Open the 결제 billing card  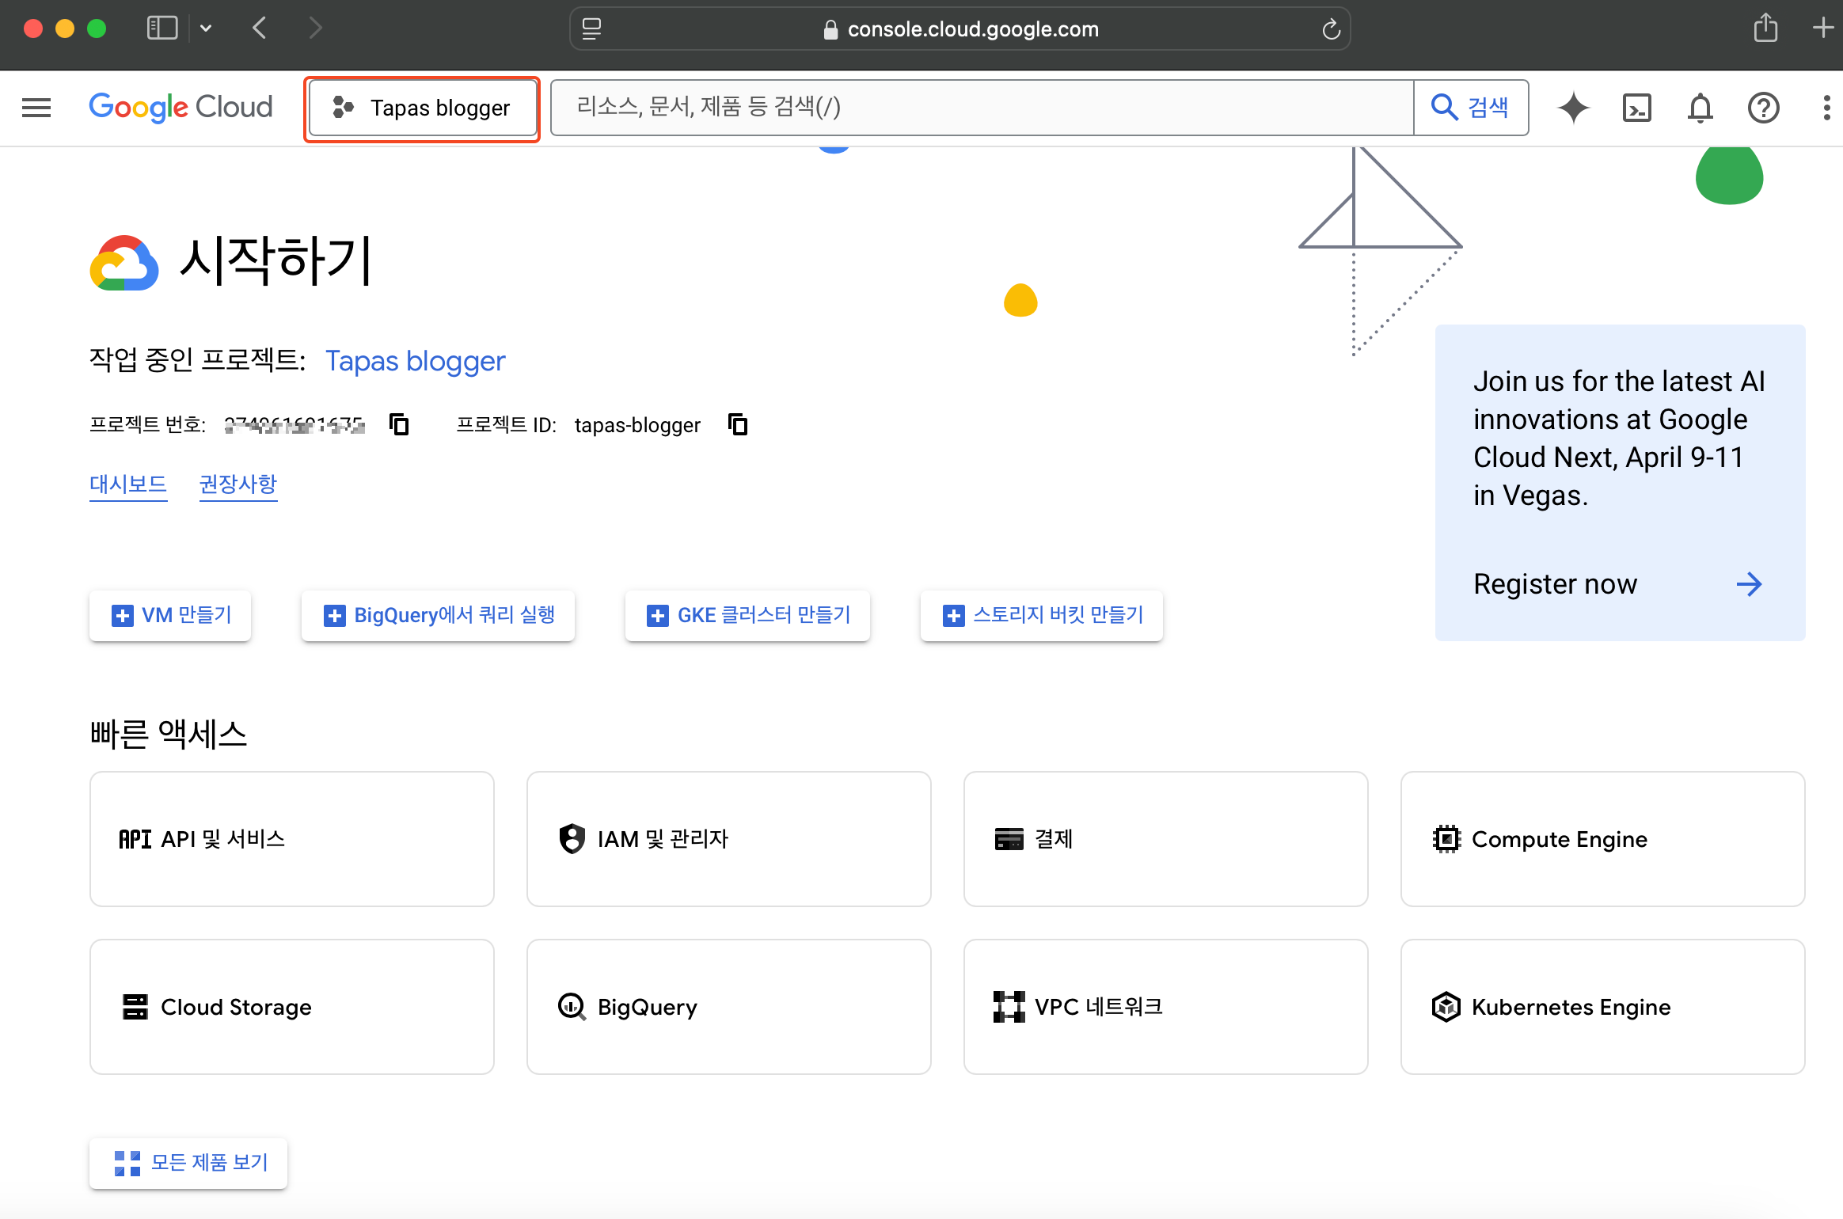click(1166, 839)
